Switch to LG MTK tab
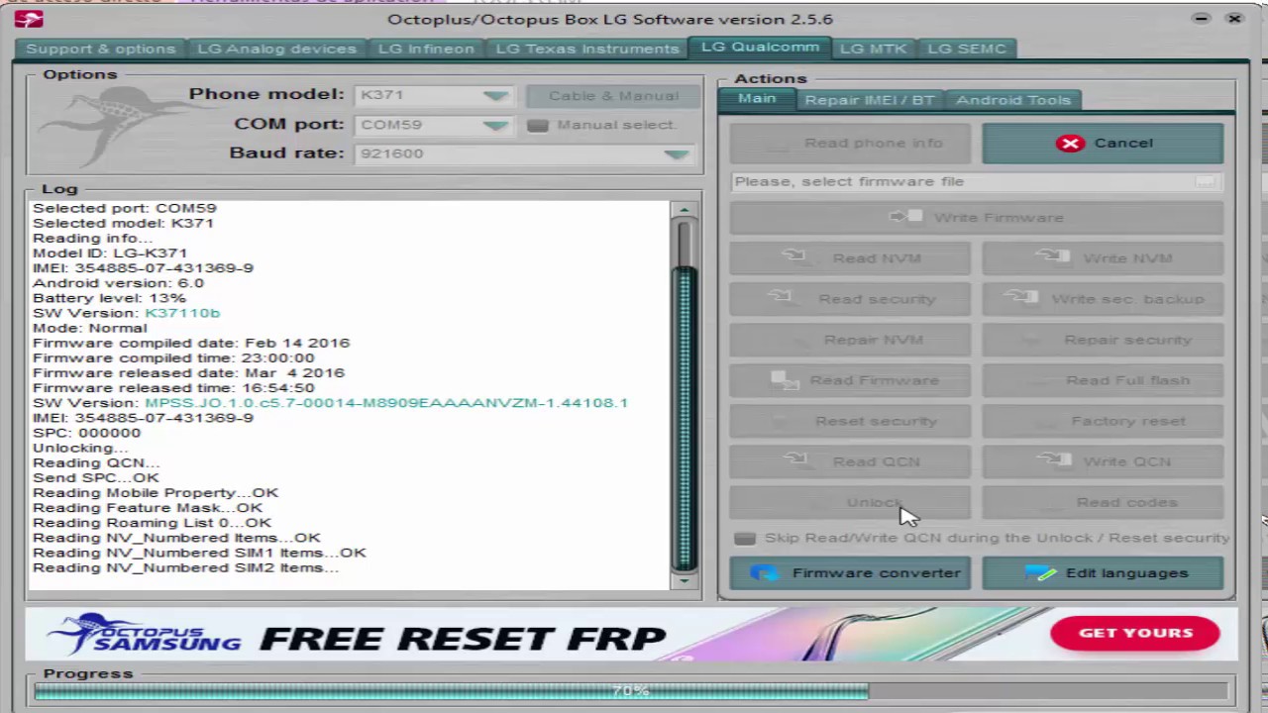 tap(873, 49)
